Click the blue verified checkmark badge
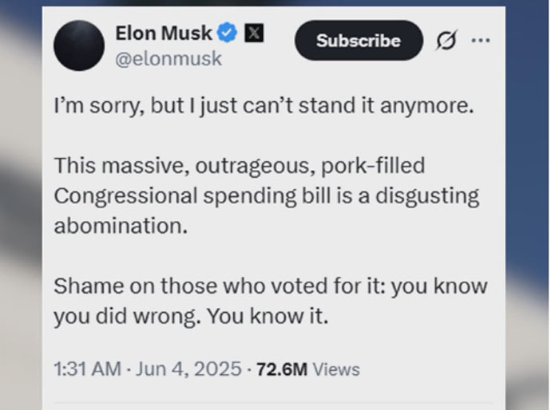Image resolution: width=551 pixels, height=410 pixels. pyautogui.click(x=227, y=33)
